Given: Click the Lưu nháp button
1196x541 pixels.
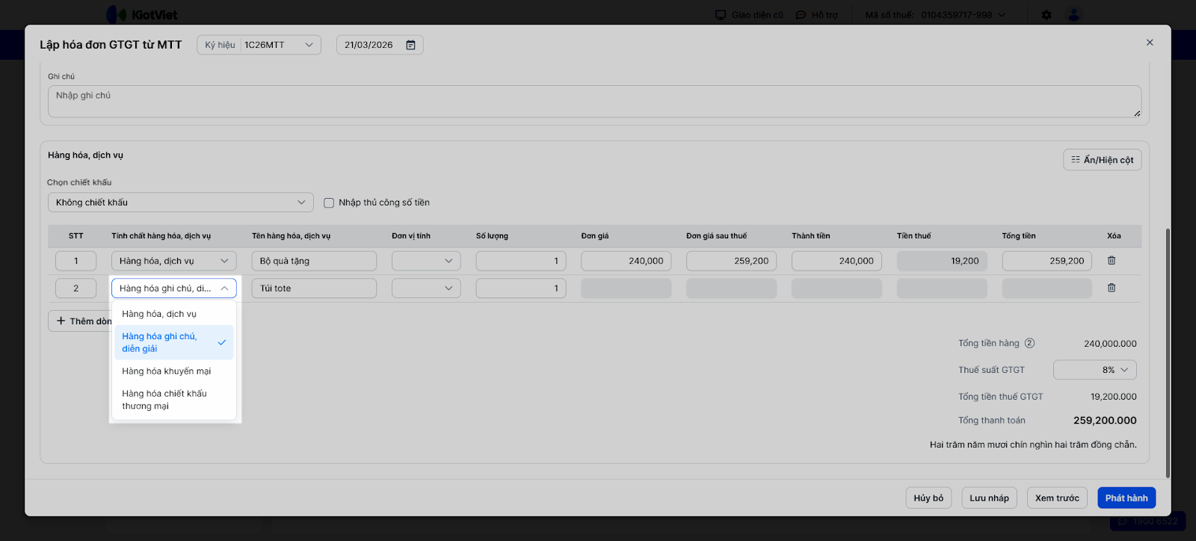Looking at the screenshot, I should point(989,498).
